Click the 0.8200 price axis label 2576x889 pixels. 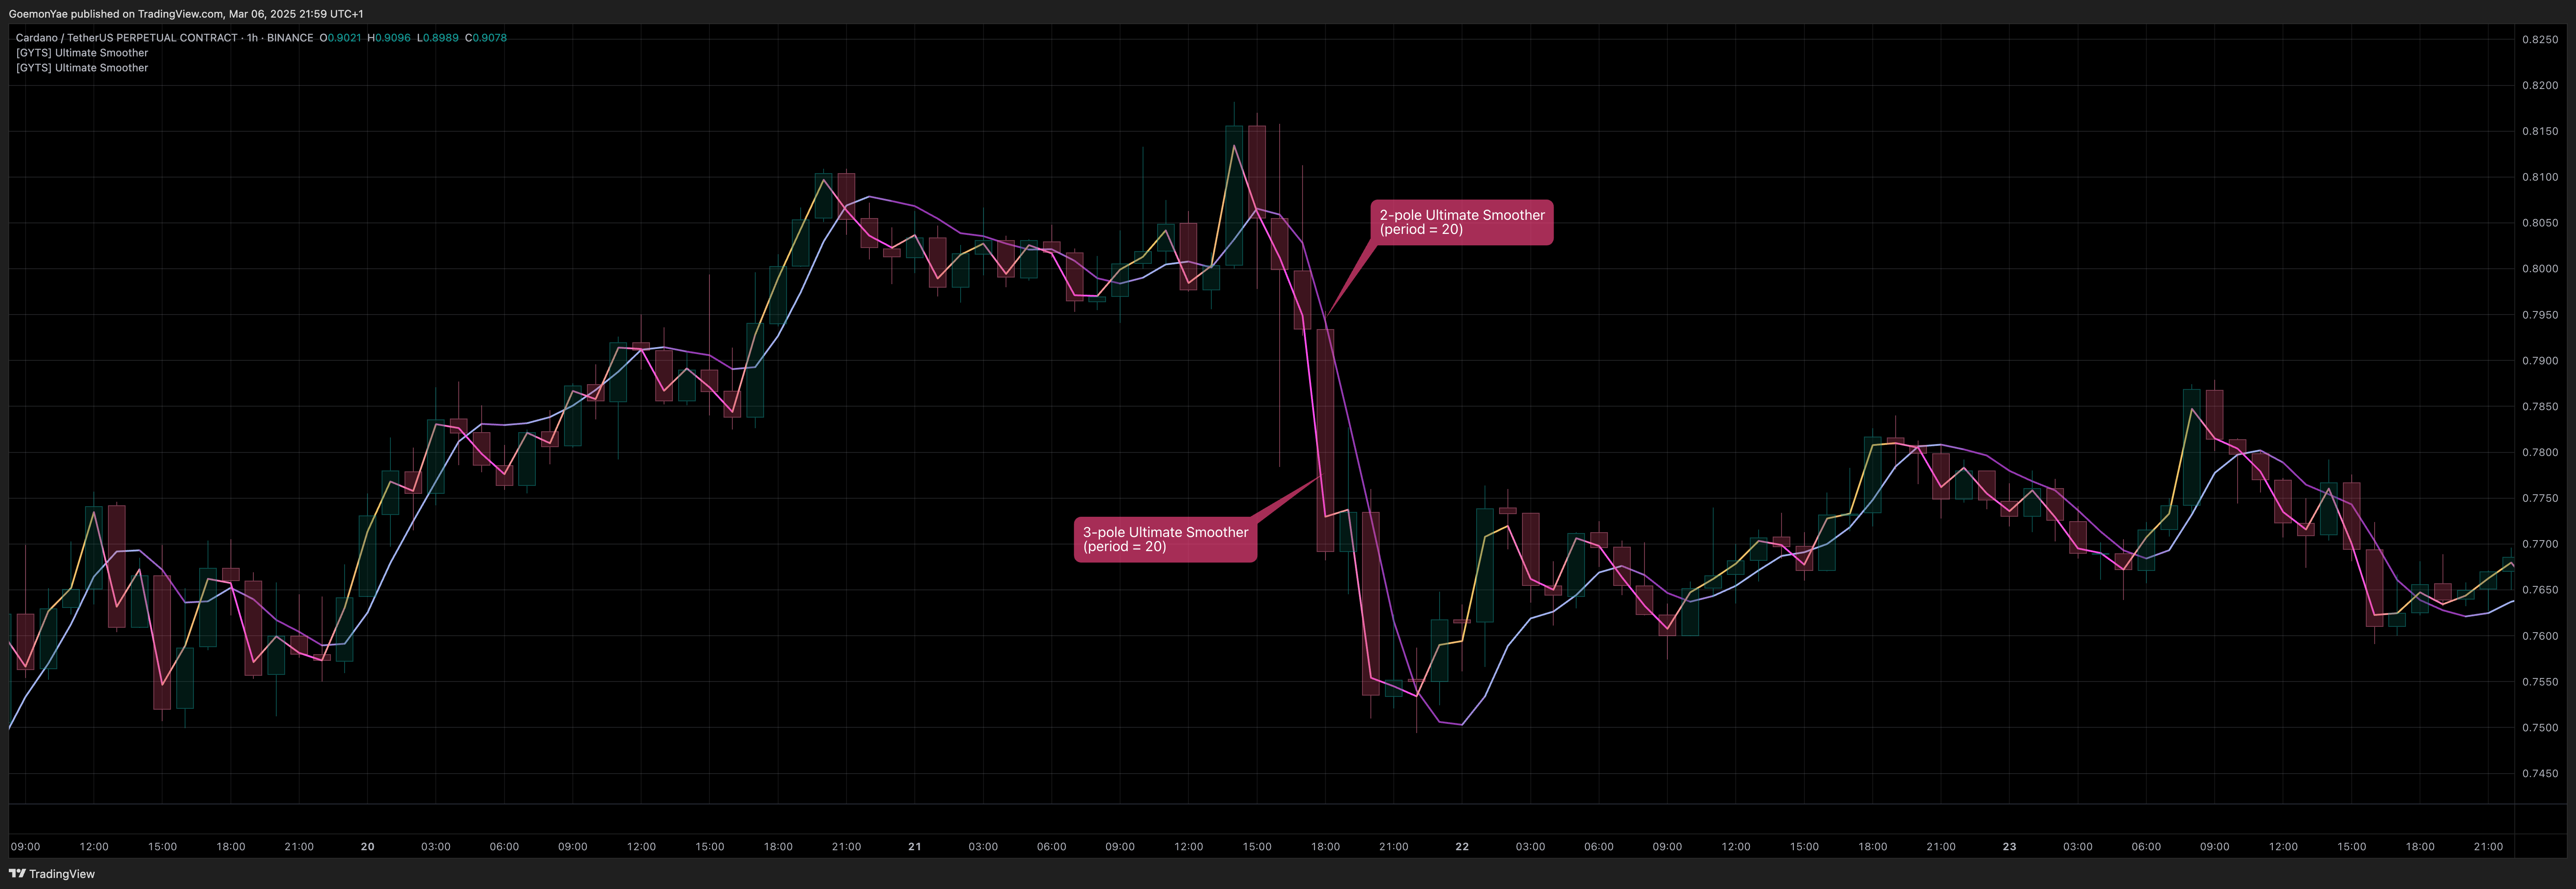pos(2540,86)
